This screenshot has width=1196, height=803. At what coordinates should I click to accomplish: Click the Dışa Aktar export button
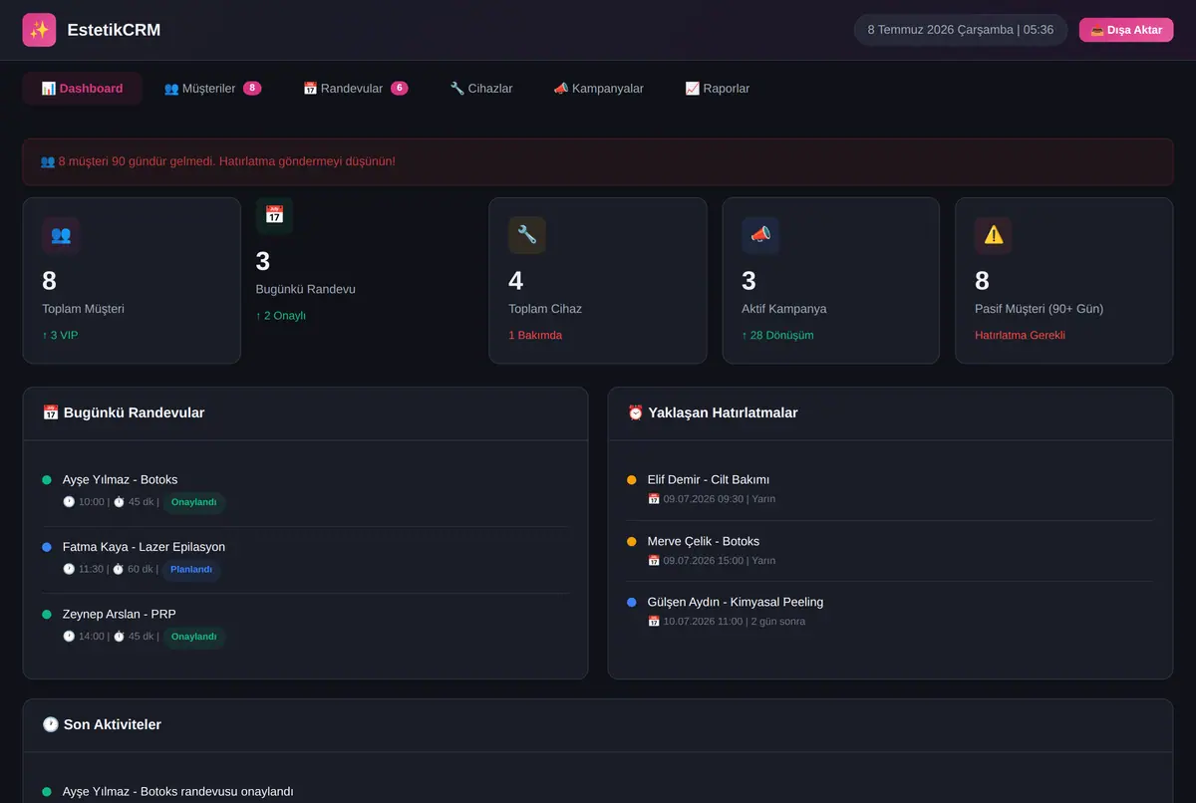click(x=1126, y=30)
